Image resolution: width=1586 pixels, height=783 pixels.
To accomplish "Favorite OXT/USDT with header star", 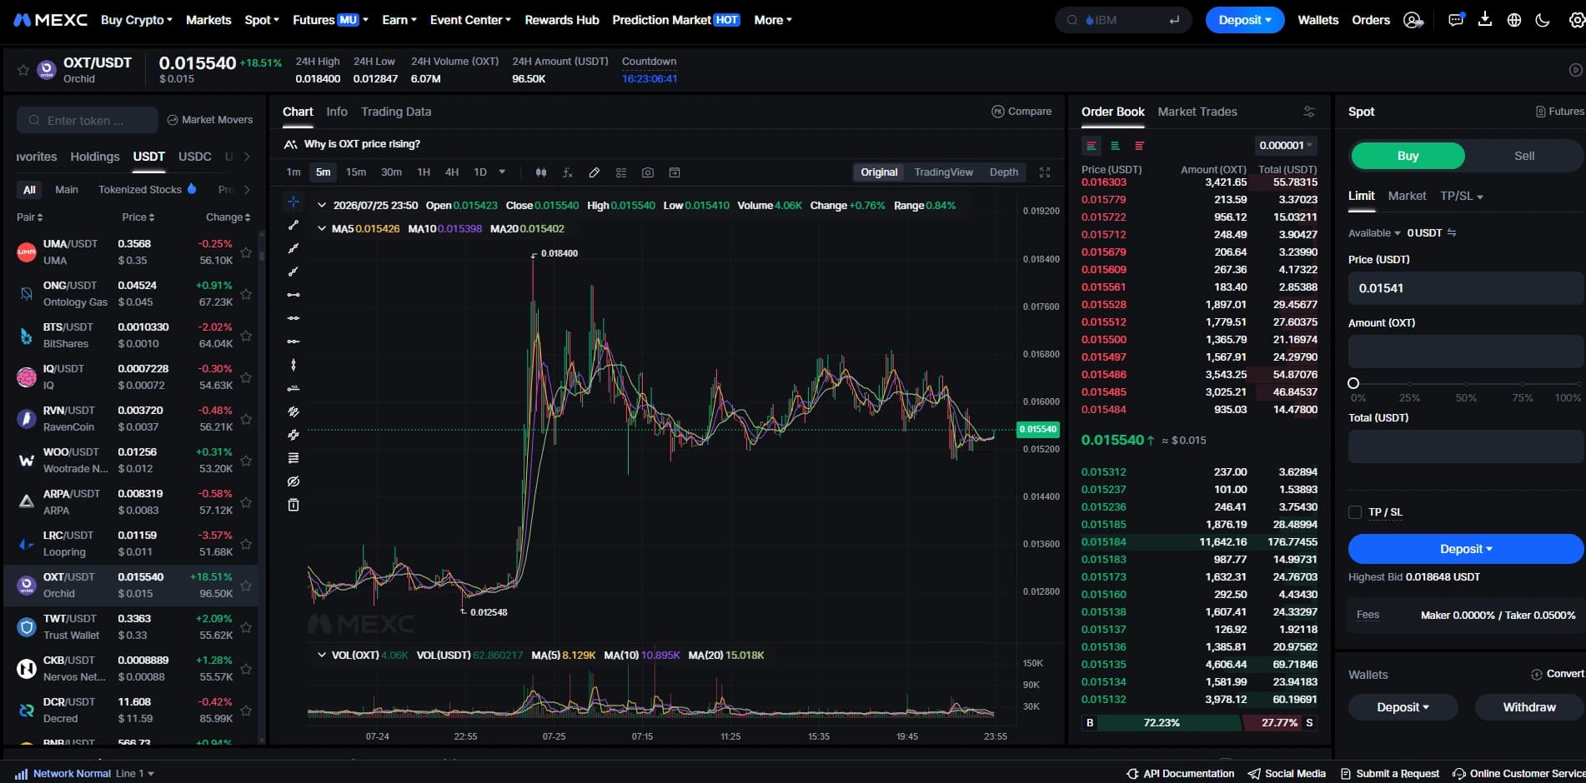I will pyautogui.click(x=23, y=70).
